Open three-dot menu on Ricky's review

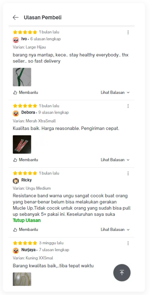[x=128, y=173]
